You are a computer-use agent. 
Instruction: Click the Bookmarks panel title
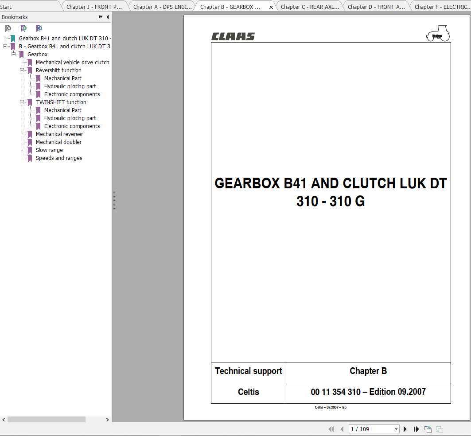(x=15, y=17)
